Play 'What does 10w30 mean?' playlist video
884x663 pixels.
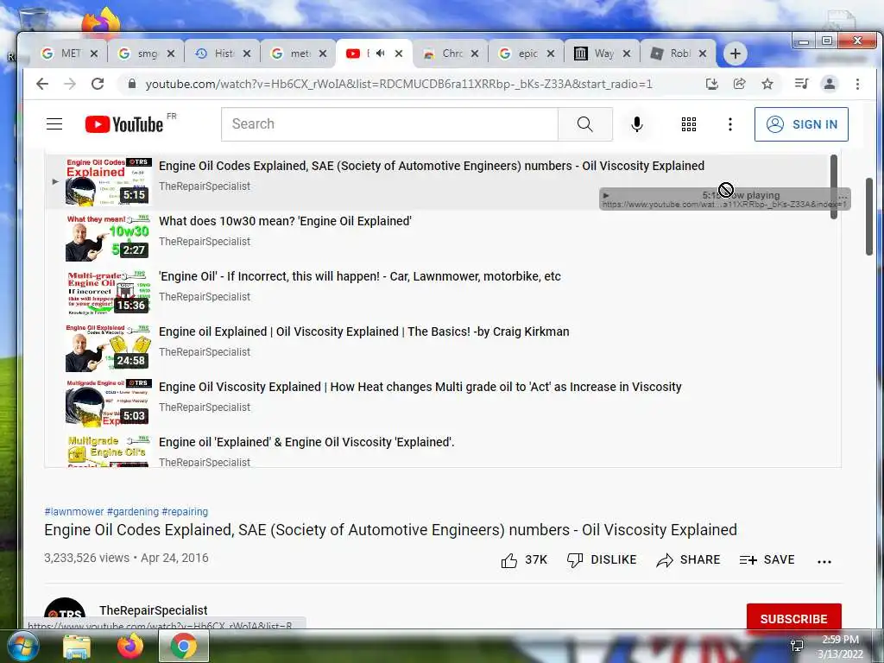tap(285, 221)
